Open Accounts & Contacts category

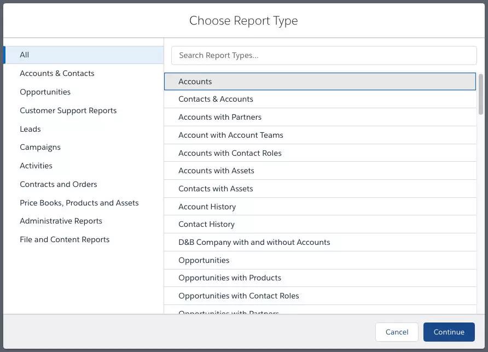(x=57, y=73)
